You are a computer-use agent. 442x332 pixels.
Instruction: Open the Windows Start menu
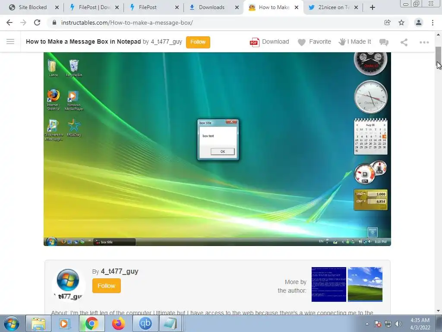coord(12,323)
